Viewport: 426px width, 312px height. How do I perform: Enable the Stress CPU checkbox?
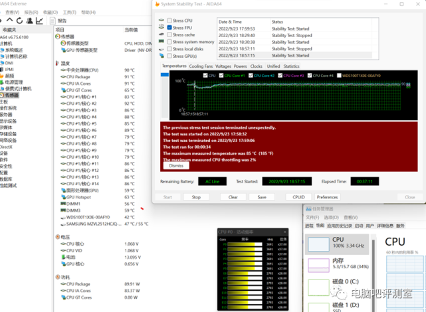pos(169,21)
